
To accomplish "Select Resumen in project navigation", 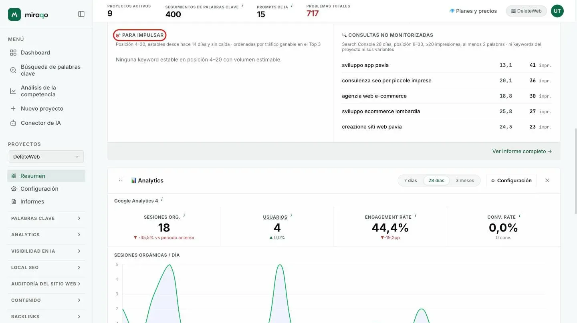I will (x=46, y=176).
